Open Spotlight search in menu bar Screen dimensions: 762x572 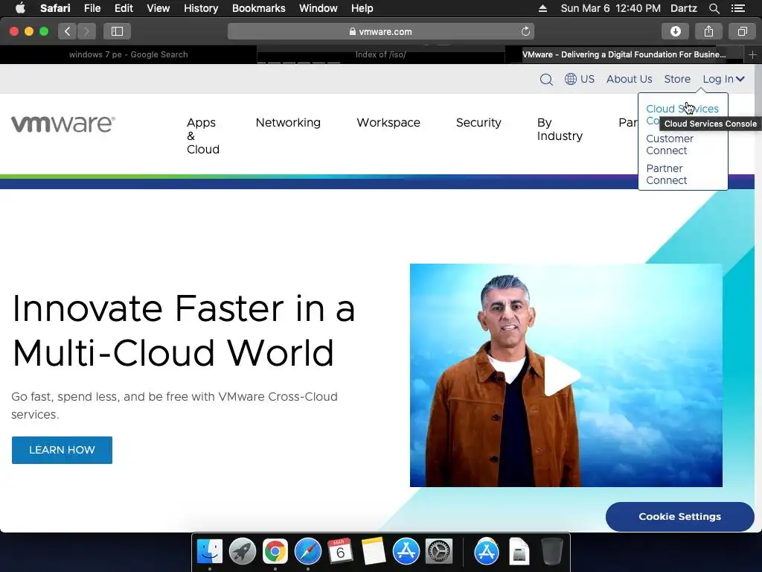(x=714, y=8)
